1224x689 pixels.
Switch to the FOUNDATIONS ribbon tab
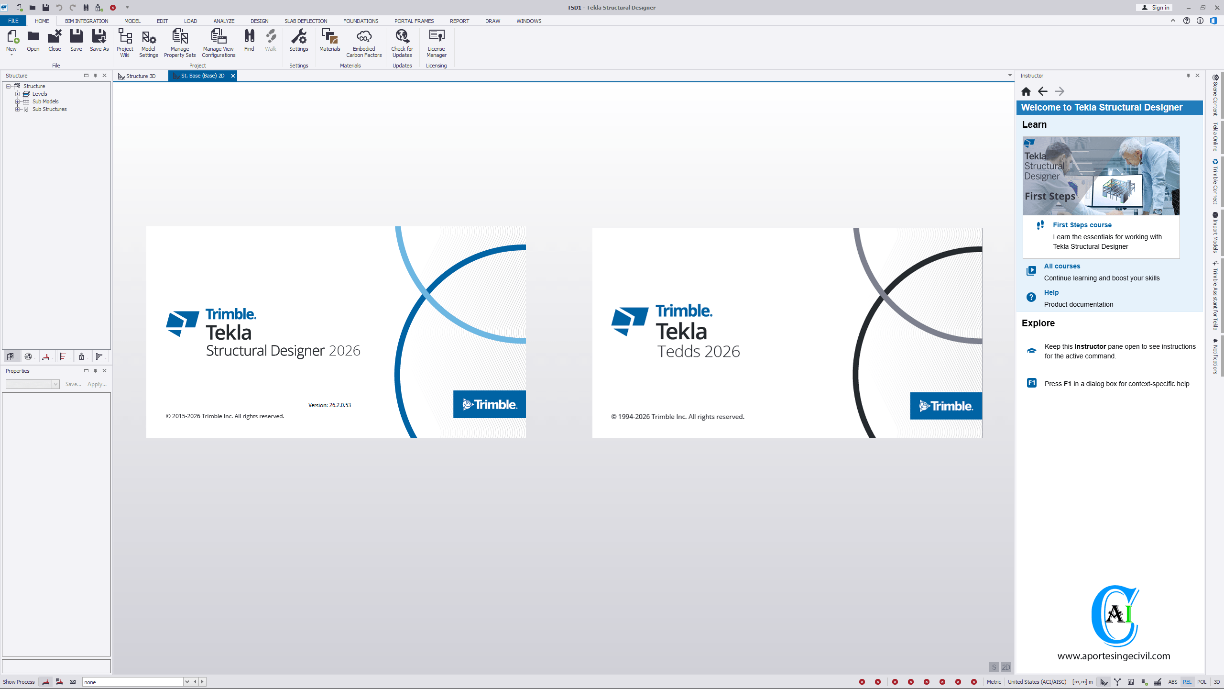[361, 21]
